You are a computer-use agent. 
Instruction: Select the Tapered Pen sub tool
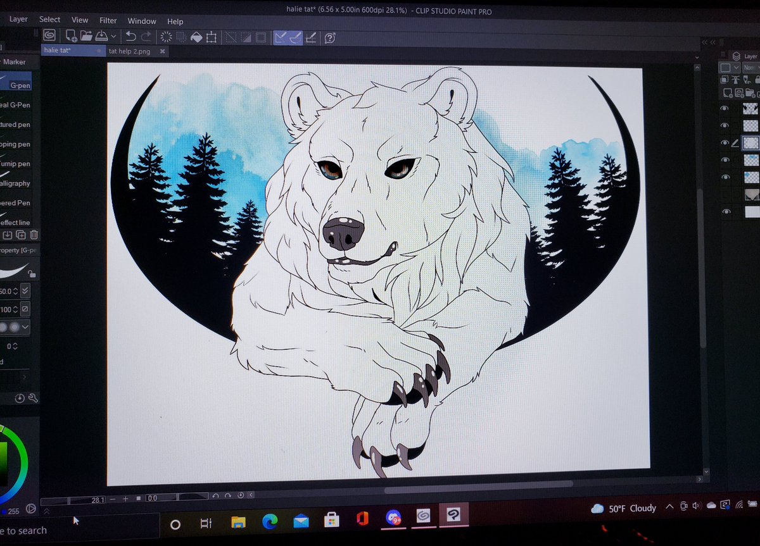click(16, 200)
